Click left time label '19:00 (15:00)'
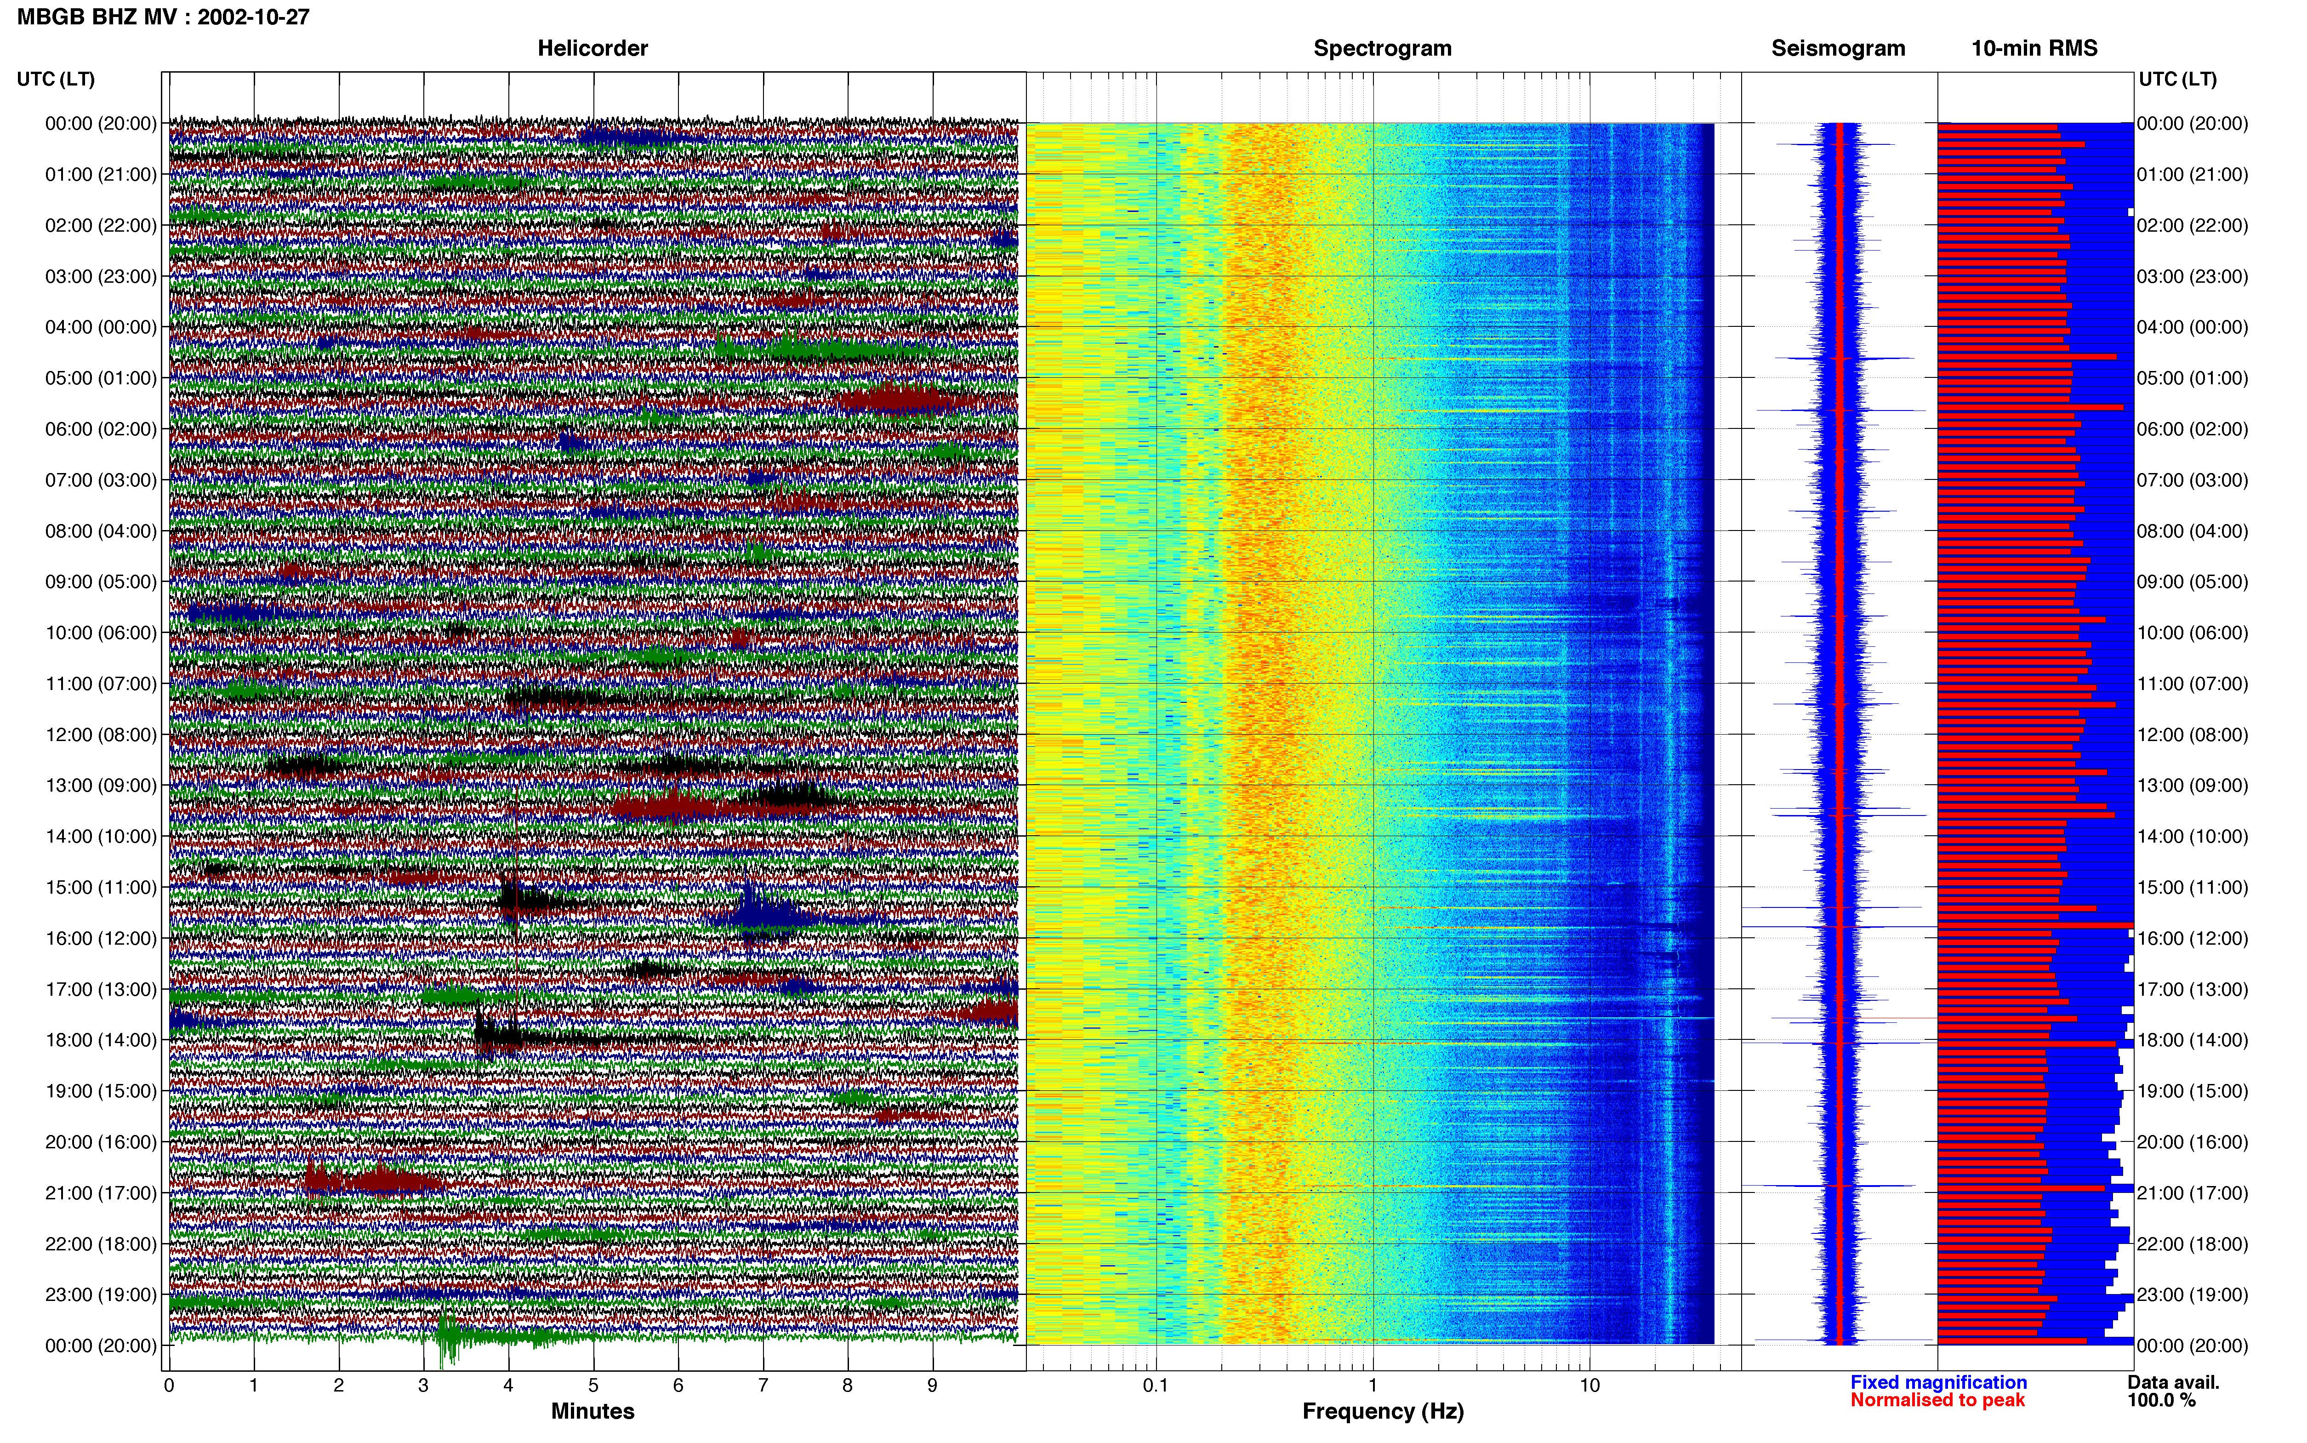2307x1443 pixels. point(101,1091)
